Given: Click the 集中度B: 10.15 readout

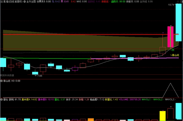Looking at the screenshot, I should pyautogui.click(x=46, y=100).
